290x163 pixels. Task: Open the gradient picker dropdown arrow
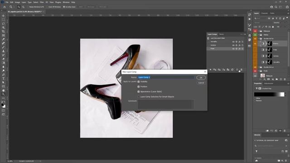click(286, 95)
